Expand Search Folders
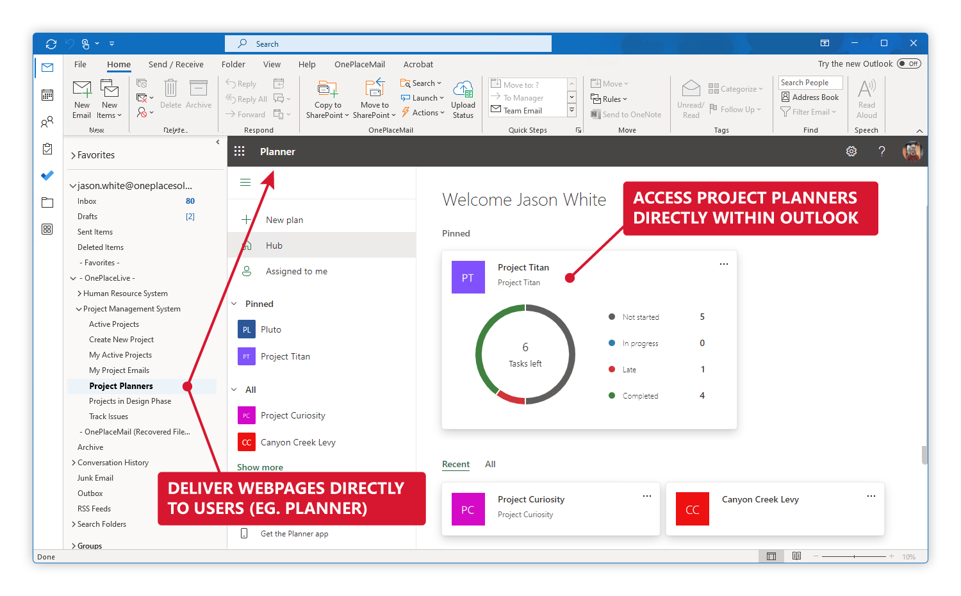Image resolution: width=961 pixels, height=596 pixels. click(x=74, y=524)
